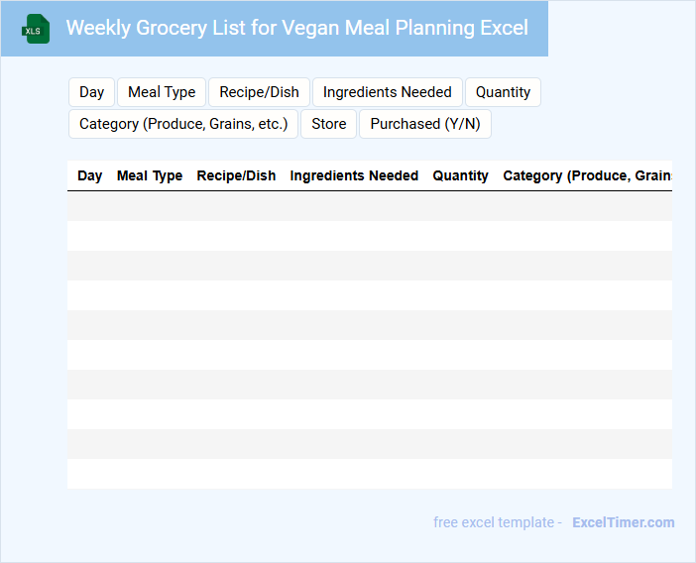This screenshot has height=563, width=696.
Task: Choose the Ingredients Needed tag
Action: [388, 92]
